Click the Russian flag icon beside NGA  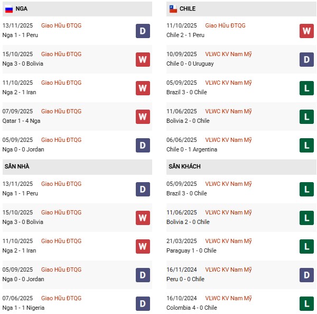click(x=9, y=9)
